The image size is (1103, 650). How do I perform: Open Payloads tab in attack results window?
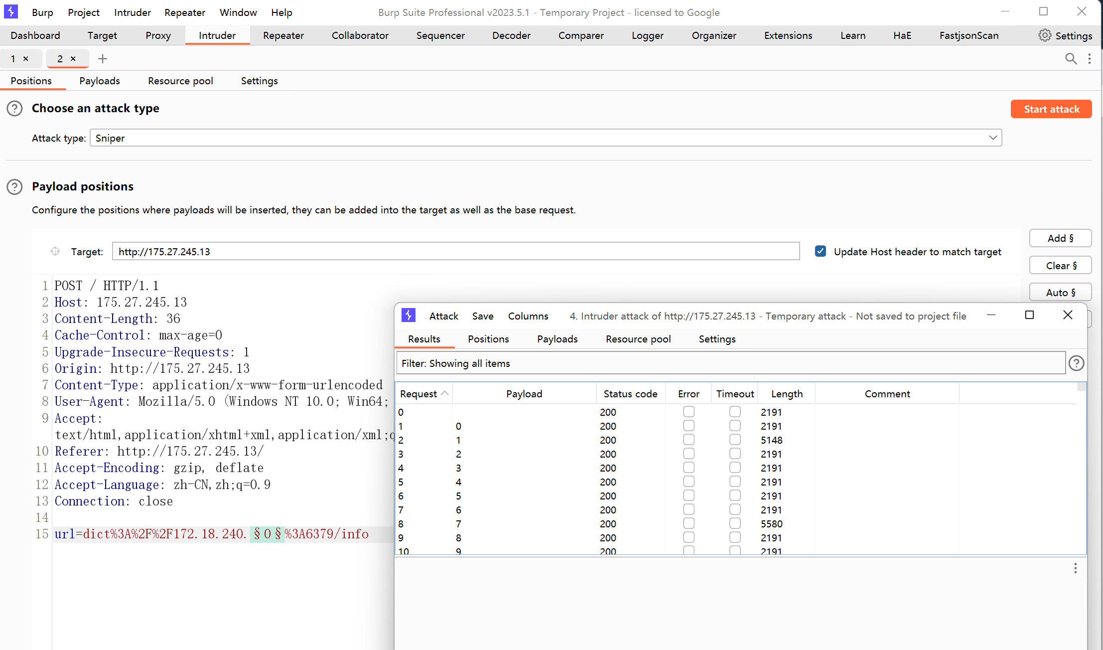pos(557,339)
